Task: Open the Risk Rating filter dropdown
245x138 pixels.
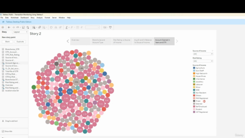Action: pos(203,61)
